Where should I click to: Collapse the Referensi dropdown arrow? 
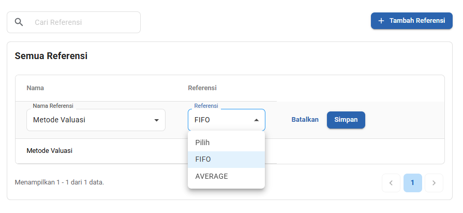click(x=256, y=120)
